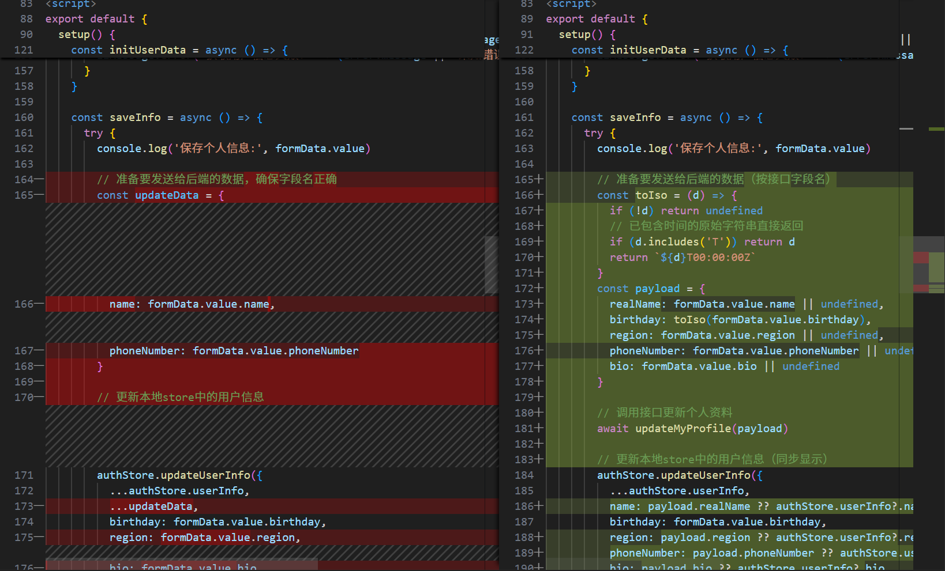
Task: Click removed '...updateData,' line 173
Action: (x=154, y=506)
